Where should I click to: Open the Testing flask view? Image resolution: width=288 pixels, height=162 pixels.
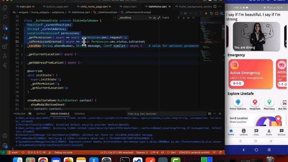click(5, 56)
